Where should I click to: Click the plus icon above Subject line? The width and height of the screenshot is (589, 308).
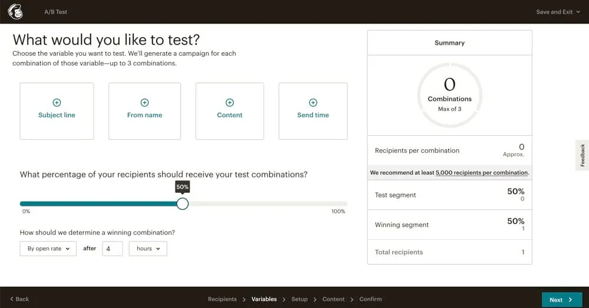tap(57, 103)
